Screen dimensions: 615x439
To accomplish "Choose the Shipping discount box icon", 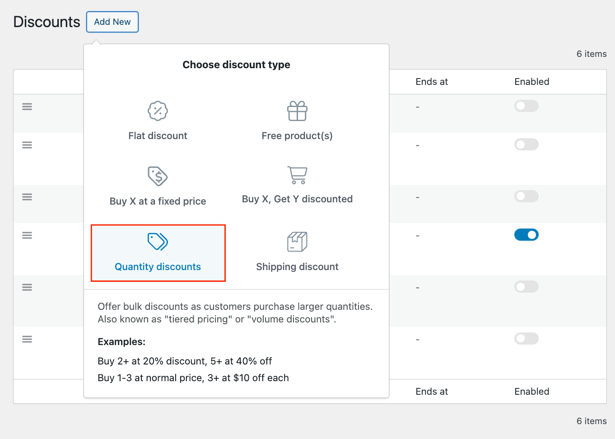I will pyautogui.click(x=297, y=241).
